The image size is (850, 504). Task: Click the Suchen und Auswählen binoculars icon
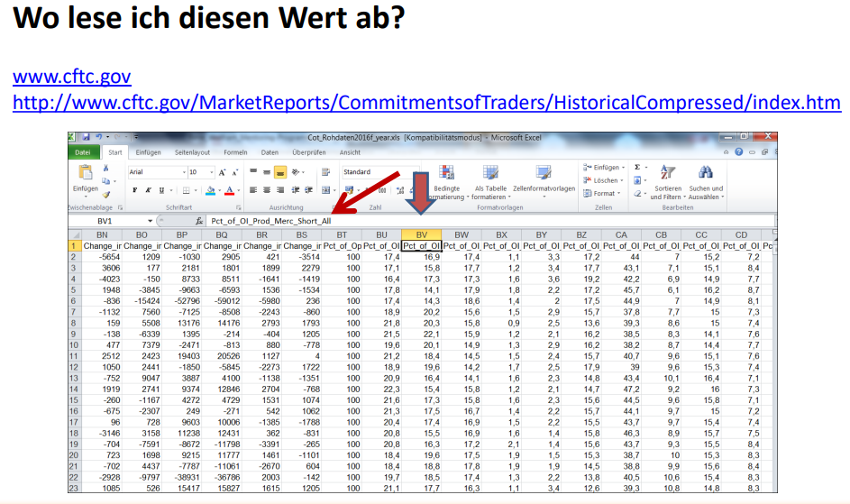704,173
